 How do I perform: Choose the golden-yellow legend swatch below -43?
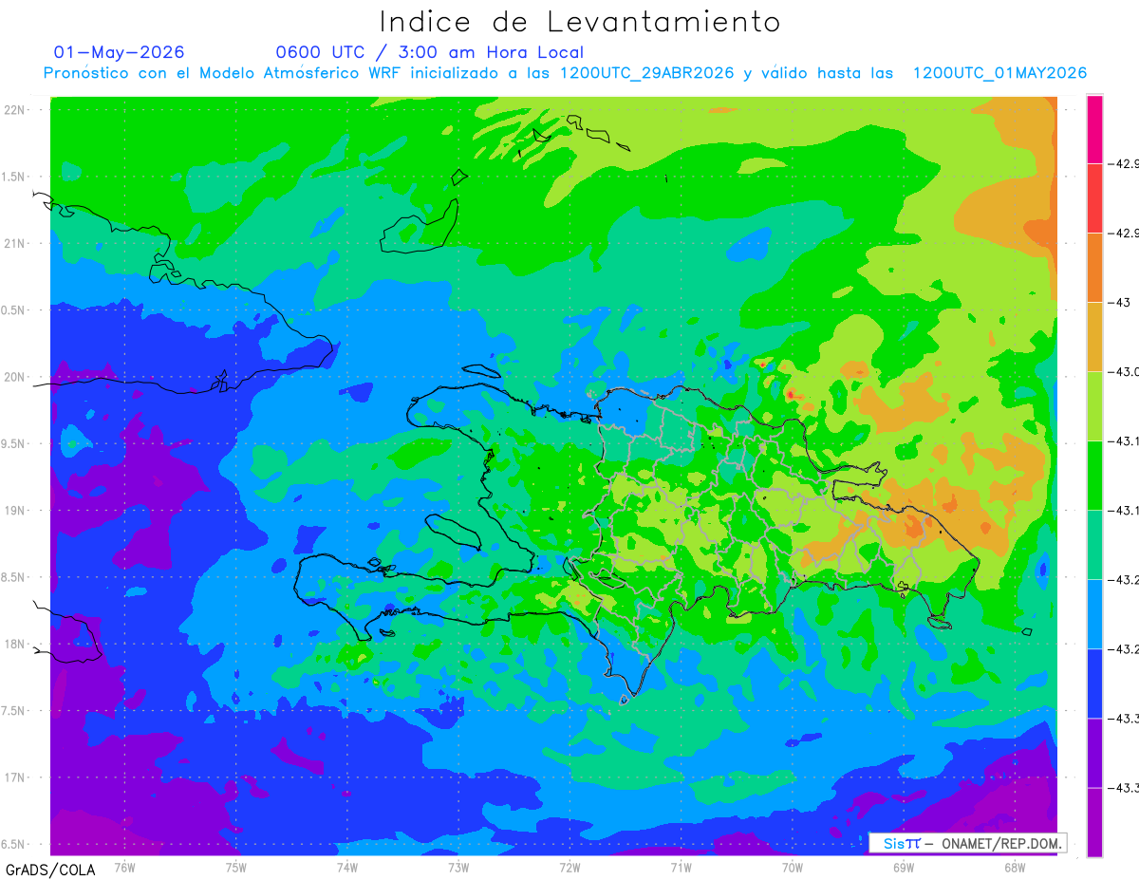coord(1094,337)
